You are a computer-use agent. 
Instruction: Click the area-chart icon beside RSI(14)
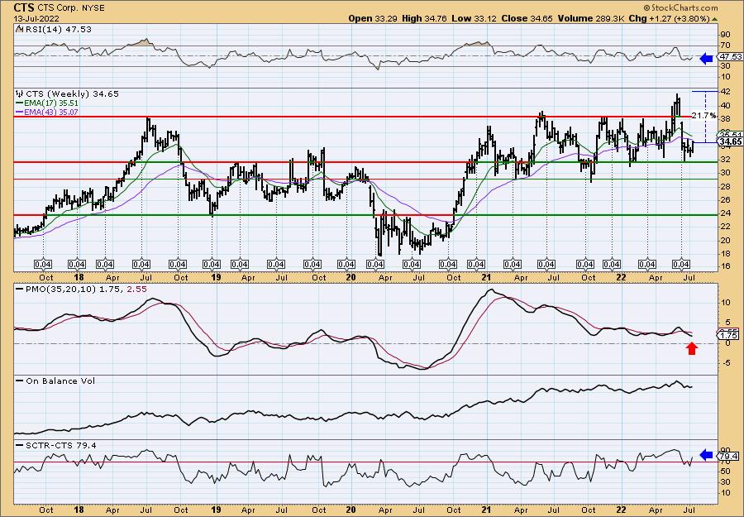click(x=20, y=29)
